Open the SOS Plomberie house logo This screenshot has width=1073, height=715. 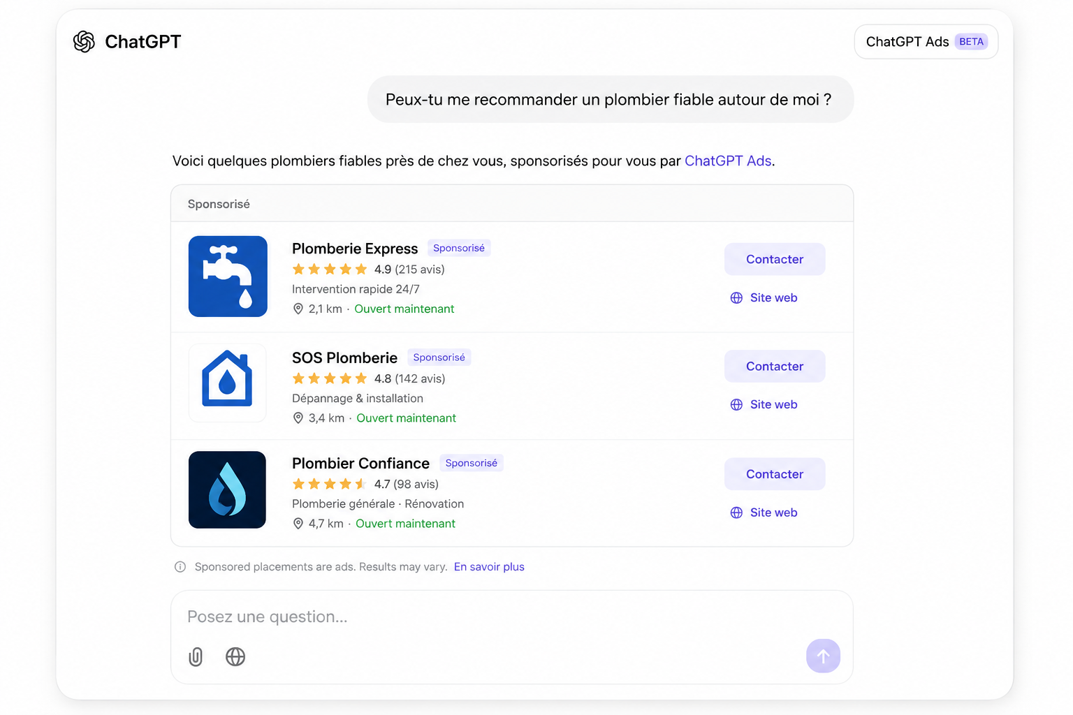coord(227,383)
